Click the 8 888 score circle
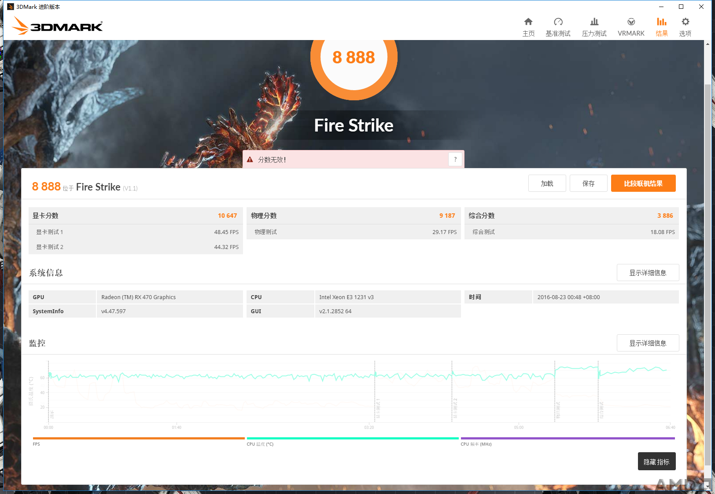The height and width of the screenshot is (494, 715). point(354,57)
